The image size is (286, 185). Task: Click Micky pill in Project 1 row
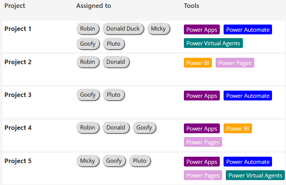click(159, 29)
